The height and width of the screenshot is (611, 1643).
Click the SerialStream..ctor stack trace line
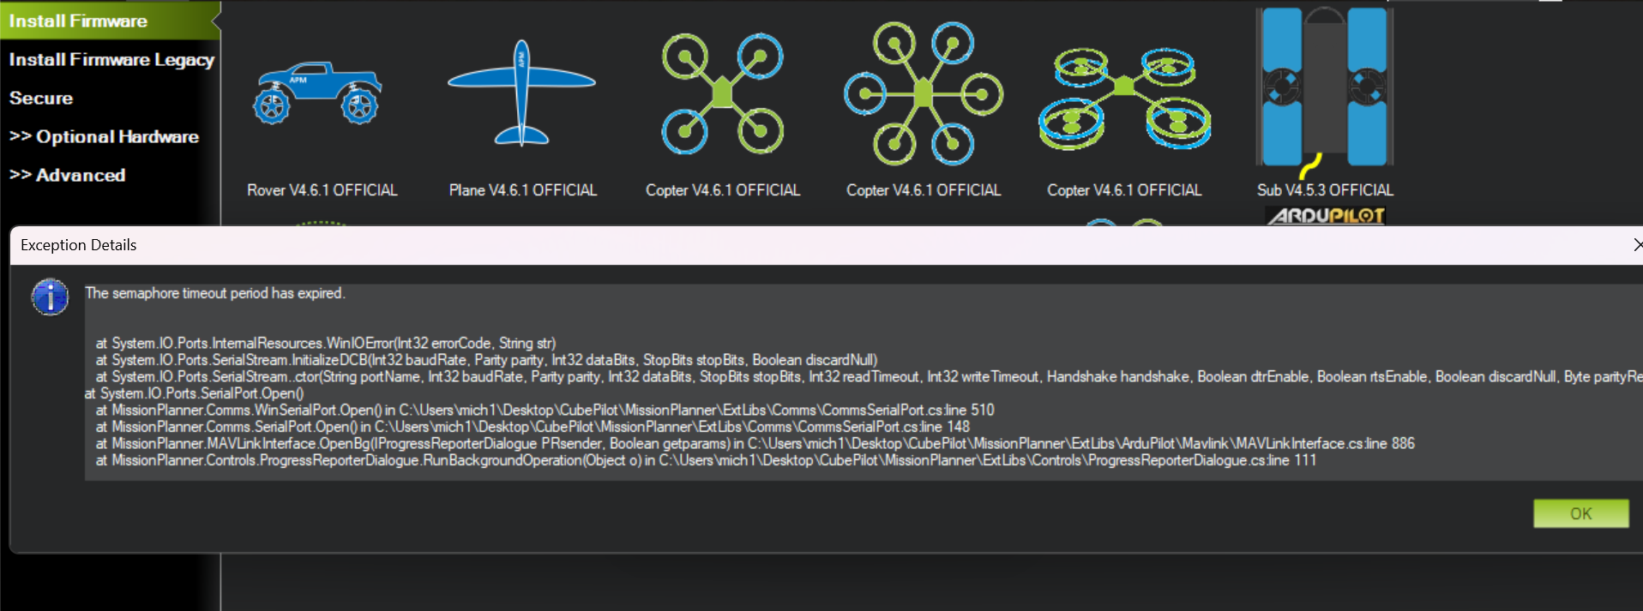click(x=869, y=377)
